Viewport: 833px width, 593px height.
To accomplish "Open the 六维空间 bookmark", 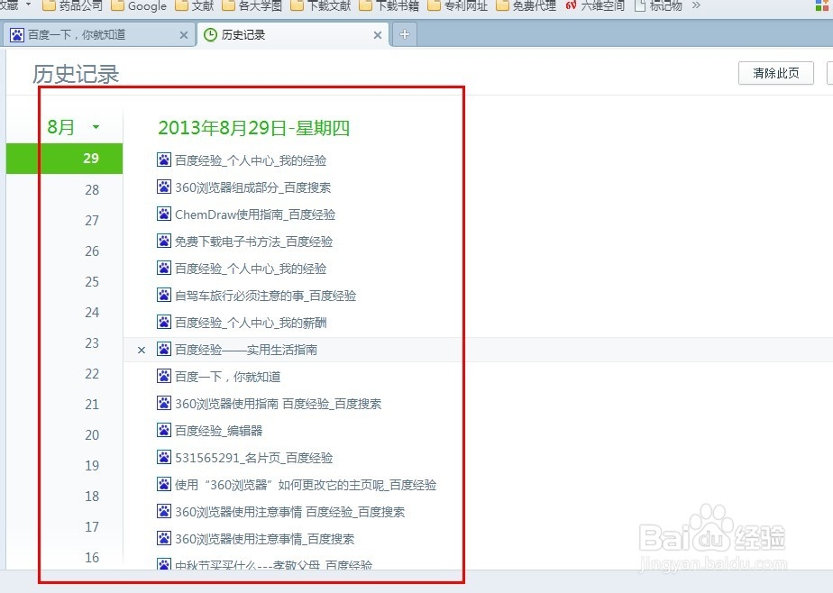I will (x=595, y=5).
